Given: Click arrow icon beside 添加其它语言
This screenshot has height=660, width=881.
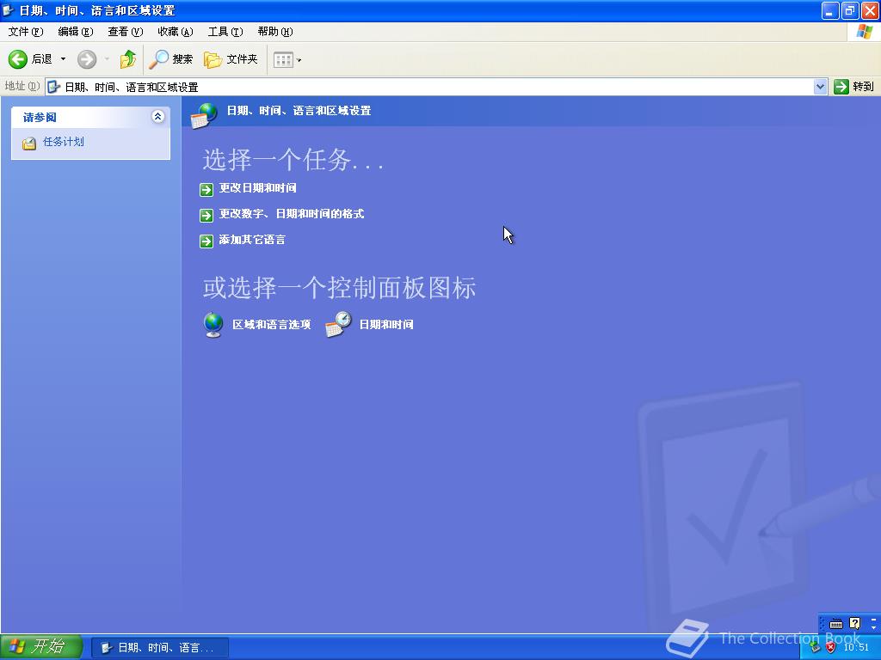Looking at the screenshot, I should (x=206, y=241).
